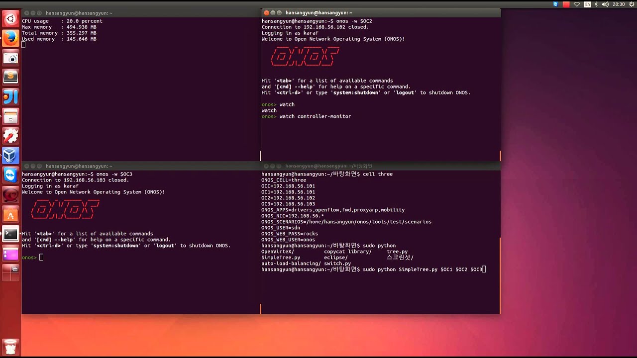Click the bottom-left terminal title 'hansangyun@hansangyun: ~'

click(x=79, y=166)
